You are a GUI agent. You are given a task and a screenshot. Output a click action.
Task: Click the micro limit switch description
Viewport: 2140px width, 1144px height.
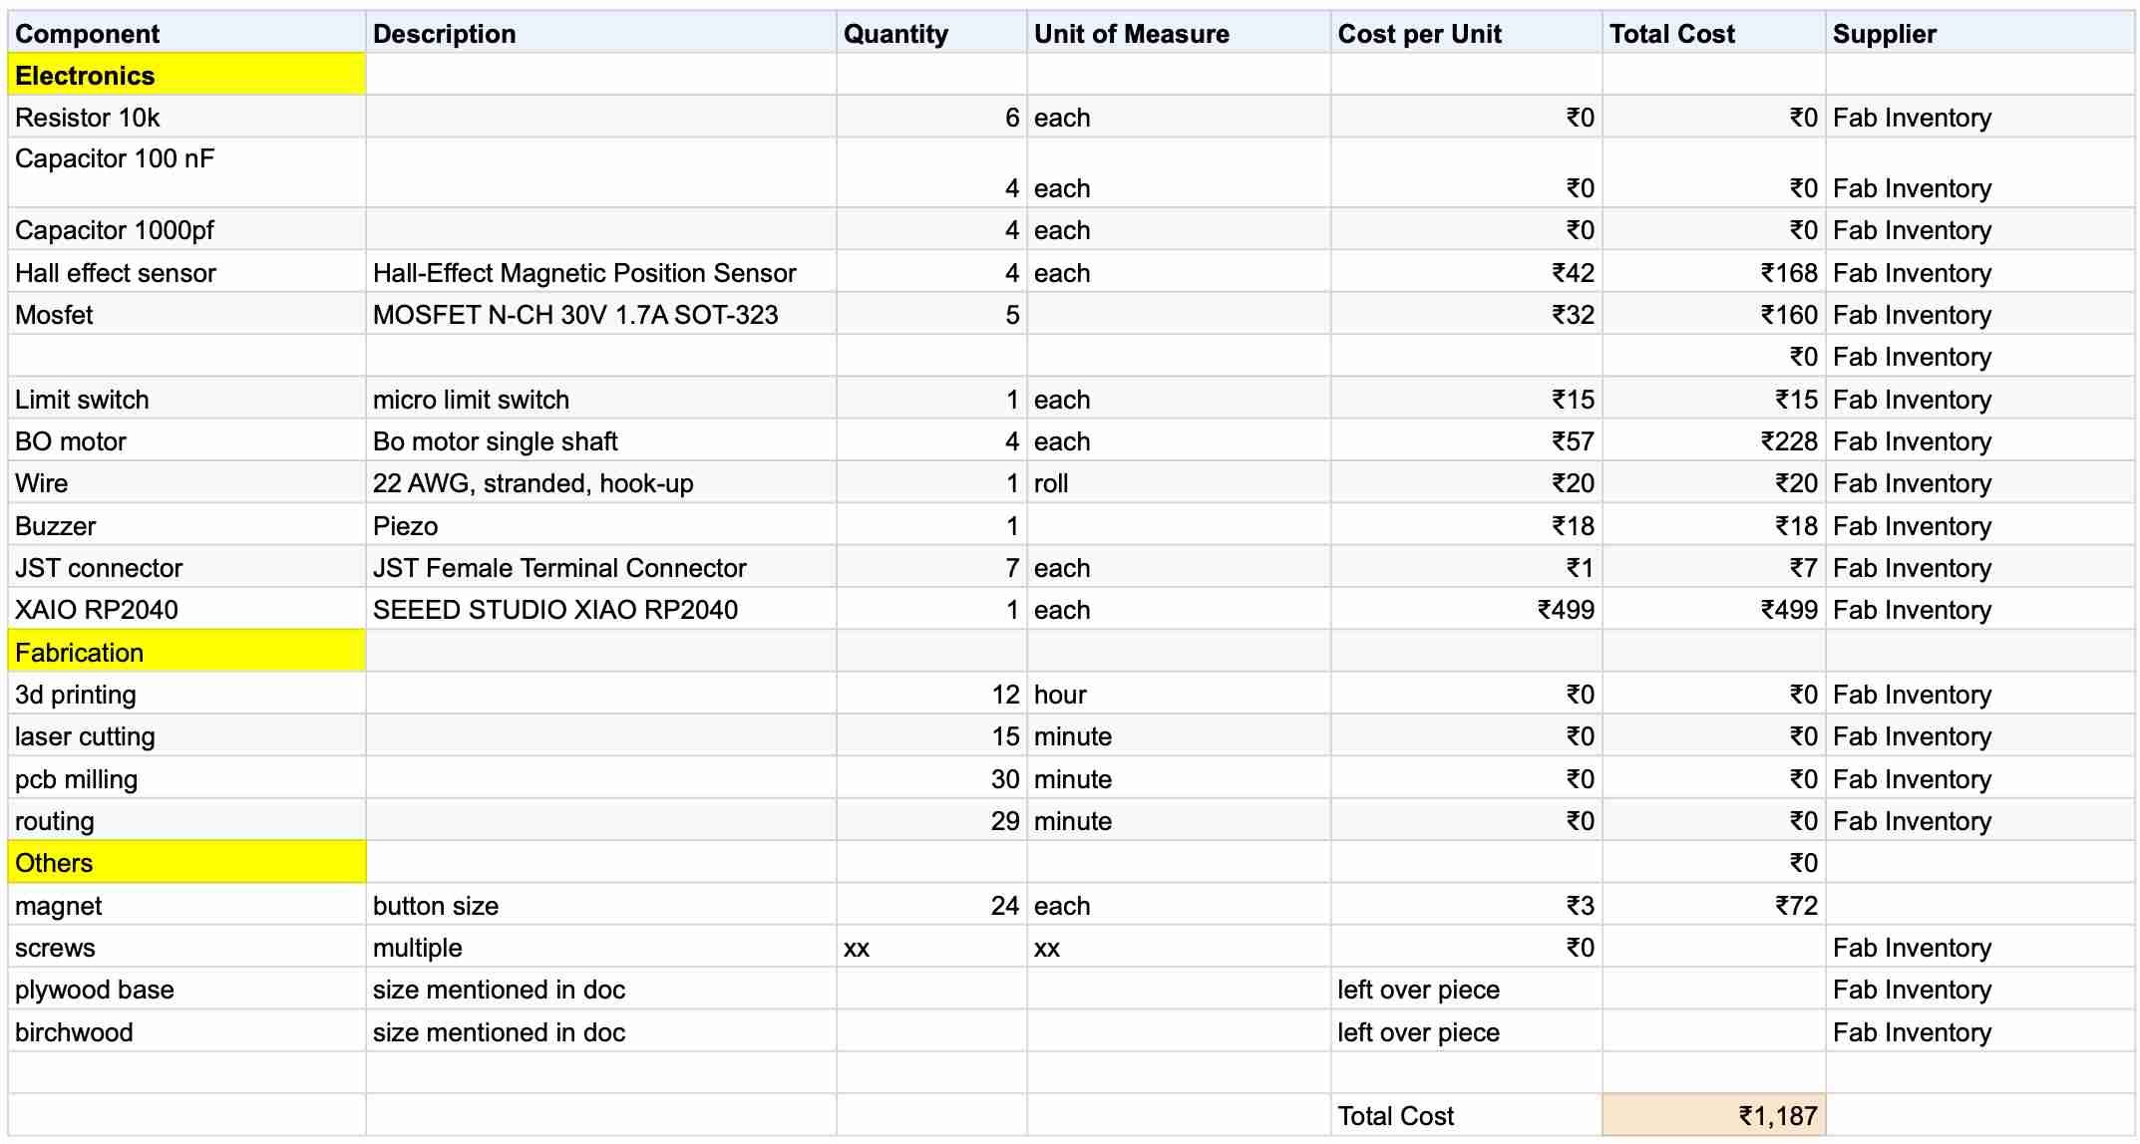600,399
